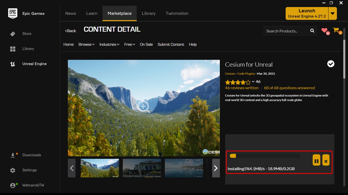Select the lake scene thumbnail
The image size is (348, 195).
tap(184, 168)
